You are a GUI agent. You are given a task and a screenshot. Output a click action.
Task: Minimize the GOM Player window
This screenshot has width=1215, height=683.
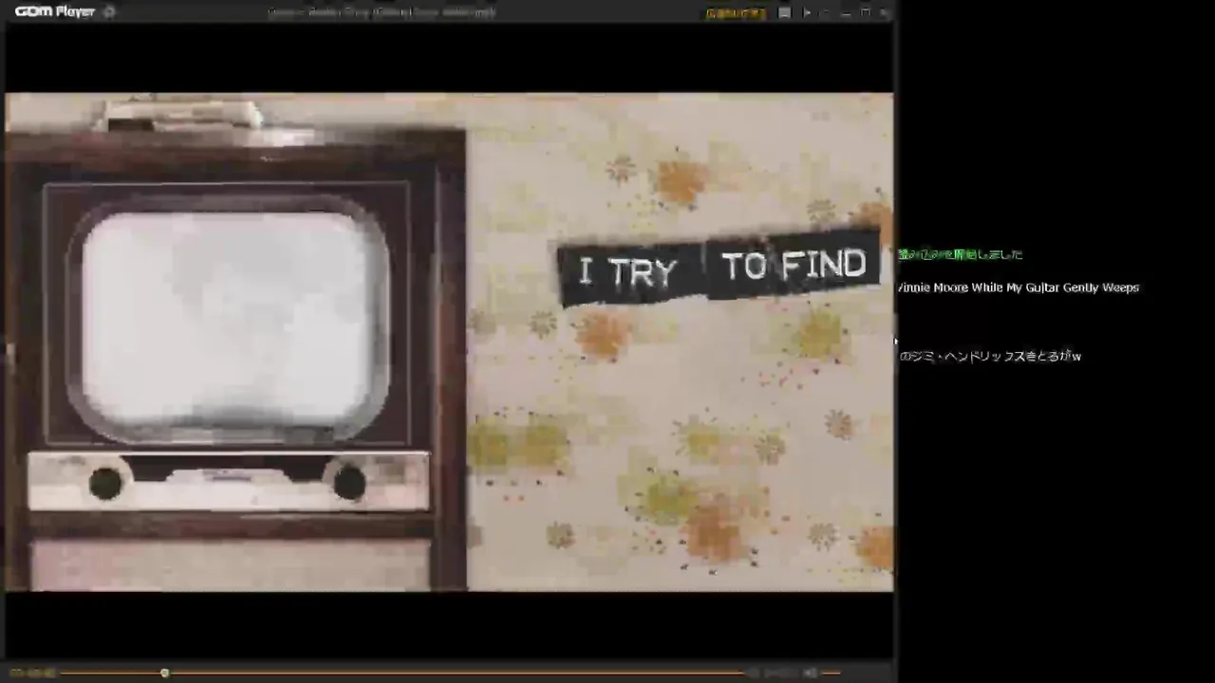pyautogui.click(x=846, y=13)
